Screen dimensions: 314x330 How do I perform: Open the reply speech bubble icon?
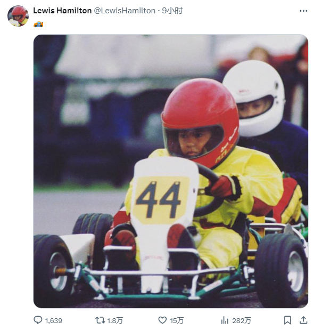[38, 320]
